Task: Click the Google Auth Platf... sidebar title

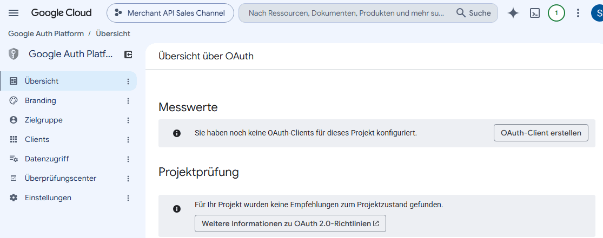Action: point(71,54)
